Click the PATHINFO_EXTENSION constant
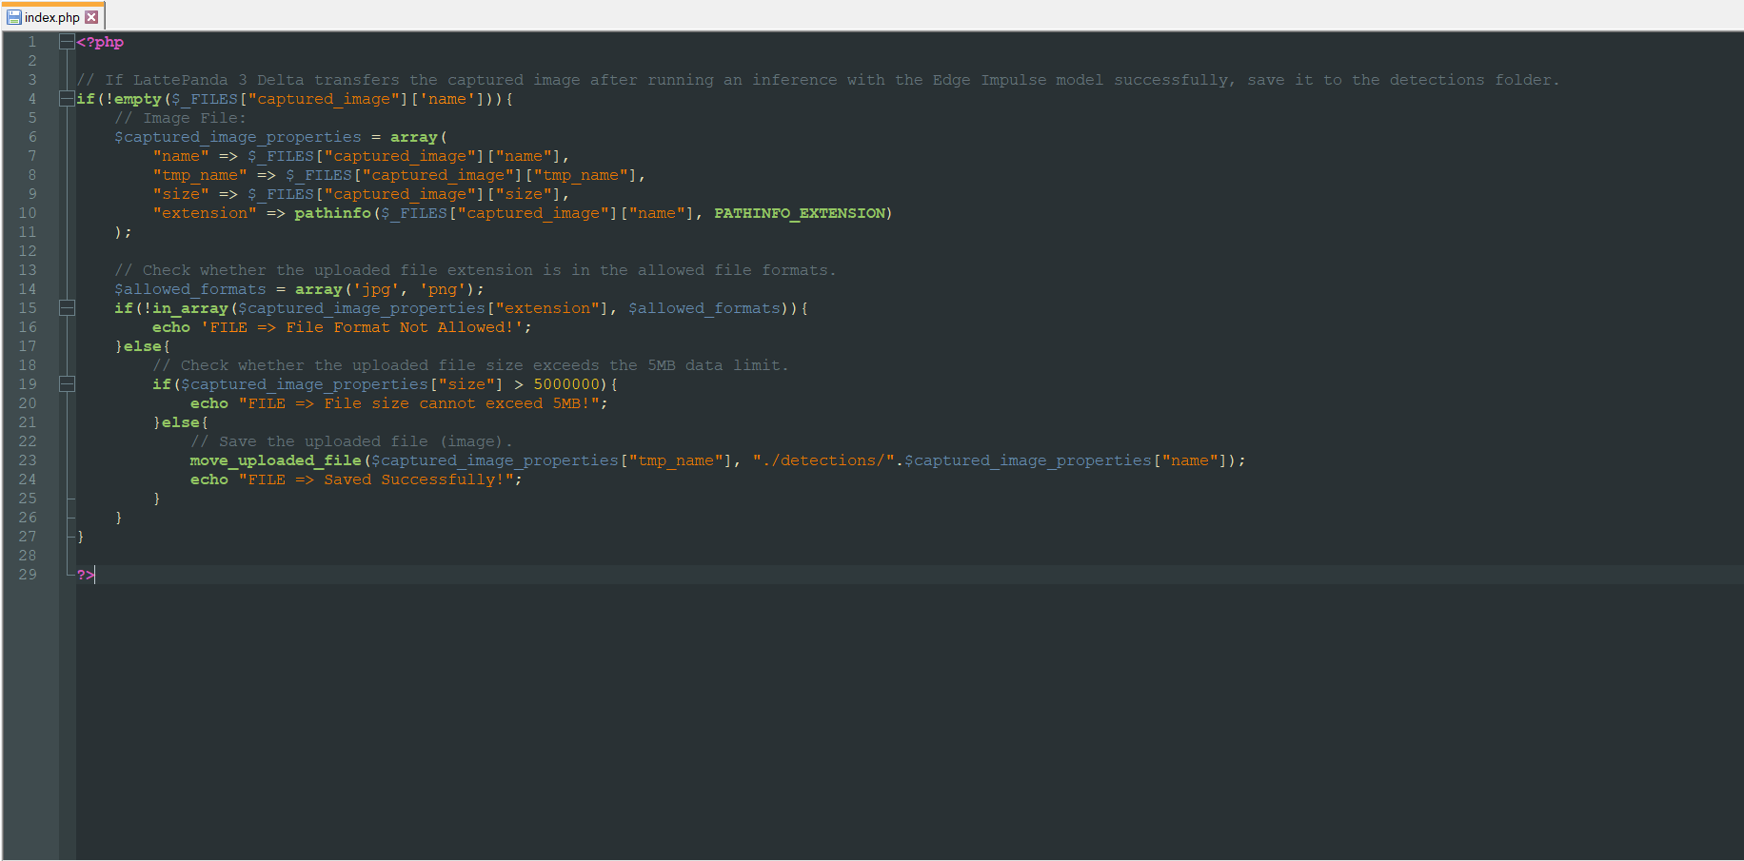The image size is (1744, 861). [x=800, y=213]
